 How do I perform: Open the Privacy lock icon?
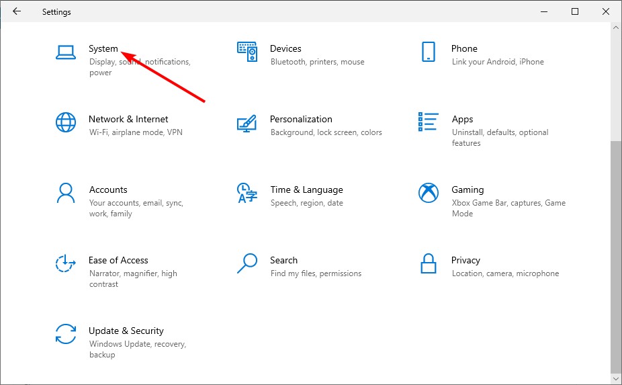click(429, 263)
